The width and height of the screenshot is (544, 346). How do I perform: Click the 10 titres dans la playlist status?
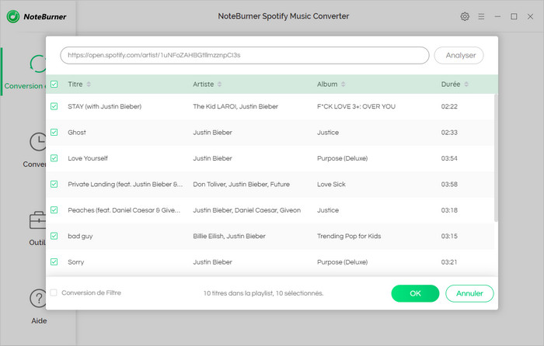point(263,293)
